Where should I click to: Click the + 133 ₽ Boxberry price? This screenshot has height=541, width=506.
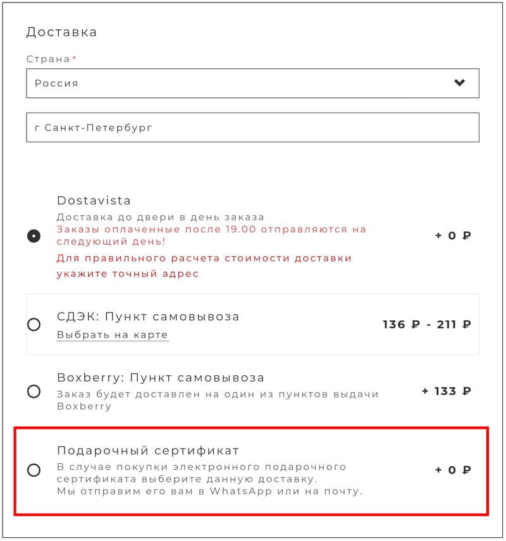tap(447, 391)
